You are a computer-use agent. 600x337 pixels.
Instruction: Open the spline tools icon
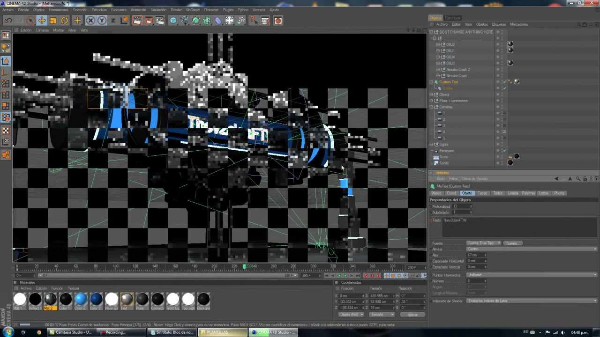(x=185, y=21)
